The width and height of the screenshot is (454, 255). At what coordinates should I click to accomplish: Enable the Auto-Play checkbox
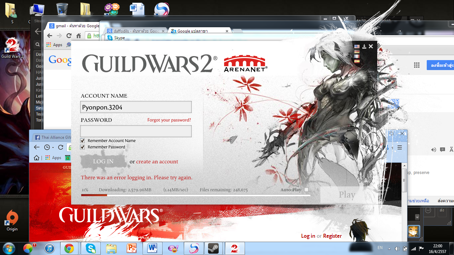coord(306,190)
